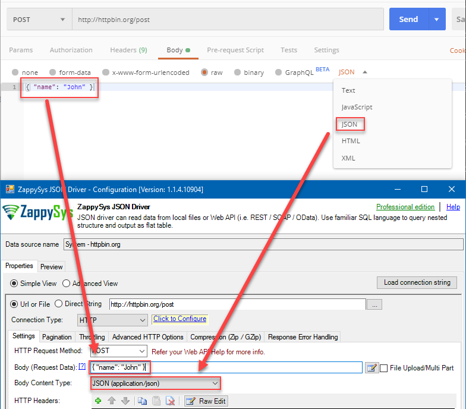466x409 pixels.
Task: Open the Pagination tab
Action: (x=57, y=336)
